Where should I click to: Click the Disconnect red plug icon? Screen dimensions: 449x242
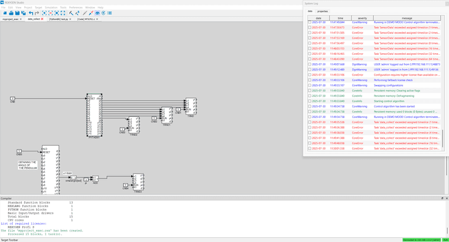pos(91,13)
